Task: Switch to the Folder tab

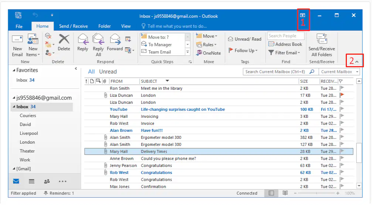Action: coord(105,26)
